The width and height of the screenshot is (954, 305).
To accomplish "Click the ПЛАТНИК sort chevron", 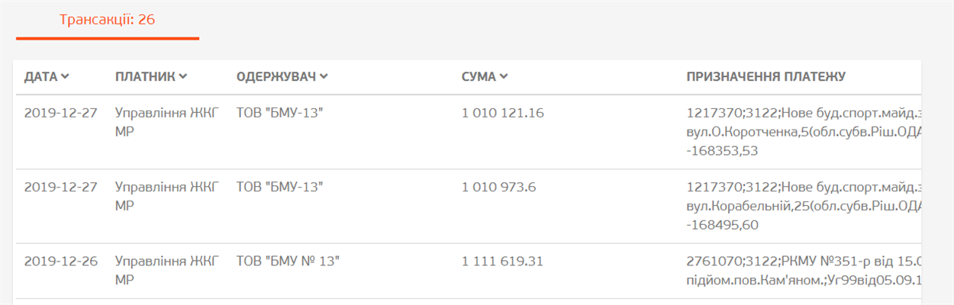I will [183, 76].
